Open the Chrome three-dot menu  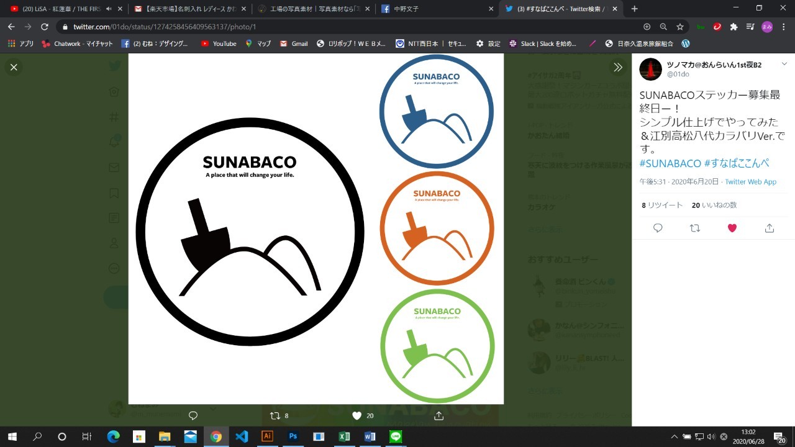tap(784, 27)
